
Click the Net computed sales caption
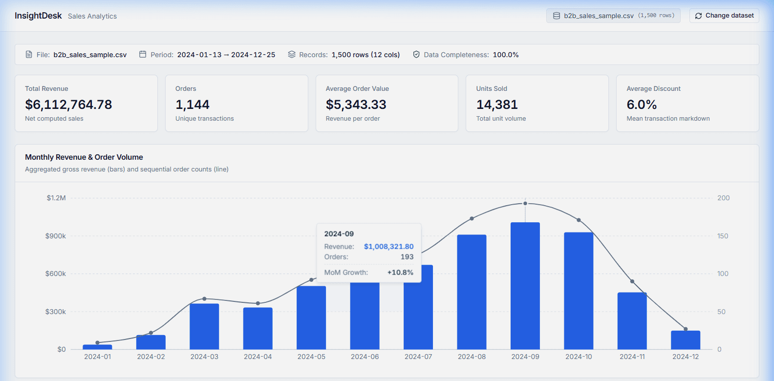[54, 119]
